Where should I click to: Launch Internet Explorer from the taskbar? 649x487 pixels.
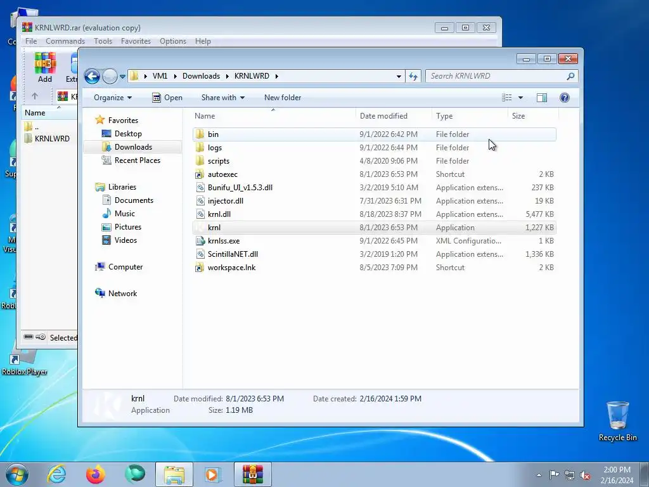point(56,474)
